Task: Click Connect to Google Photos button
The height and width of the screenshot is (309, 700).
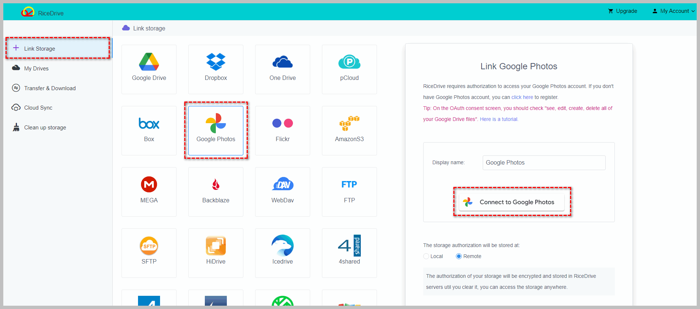Action: click(512, 202)
